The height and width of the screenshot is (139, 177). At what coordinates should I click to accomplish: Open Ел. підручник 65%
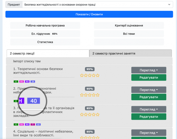coord(45,34)
